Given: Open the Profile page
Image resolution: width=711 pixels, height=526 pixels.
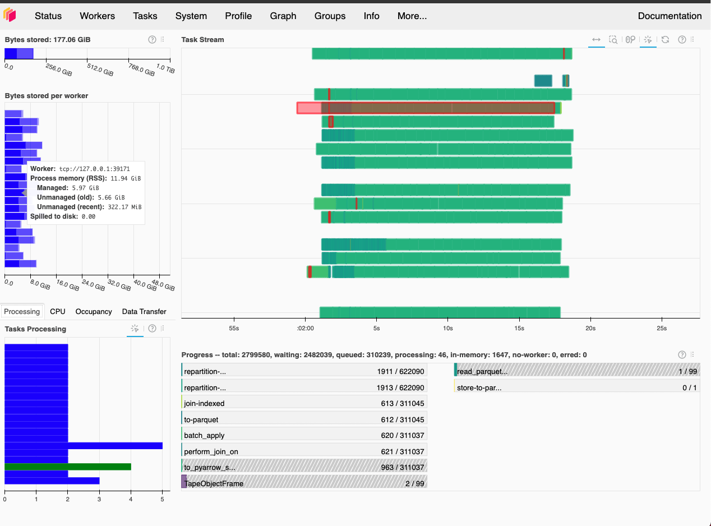Looking at the screenshot, I should tap(238, 16).
